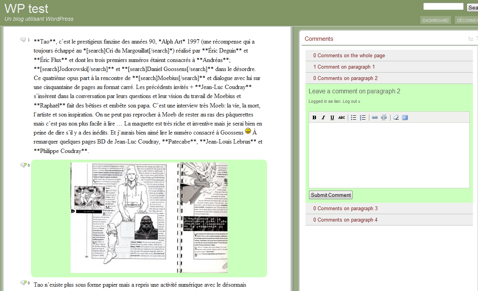Insert an unordered bullet list
Screen dimensions: 478x291
(x=353, y=118)
